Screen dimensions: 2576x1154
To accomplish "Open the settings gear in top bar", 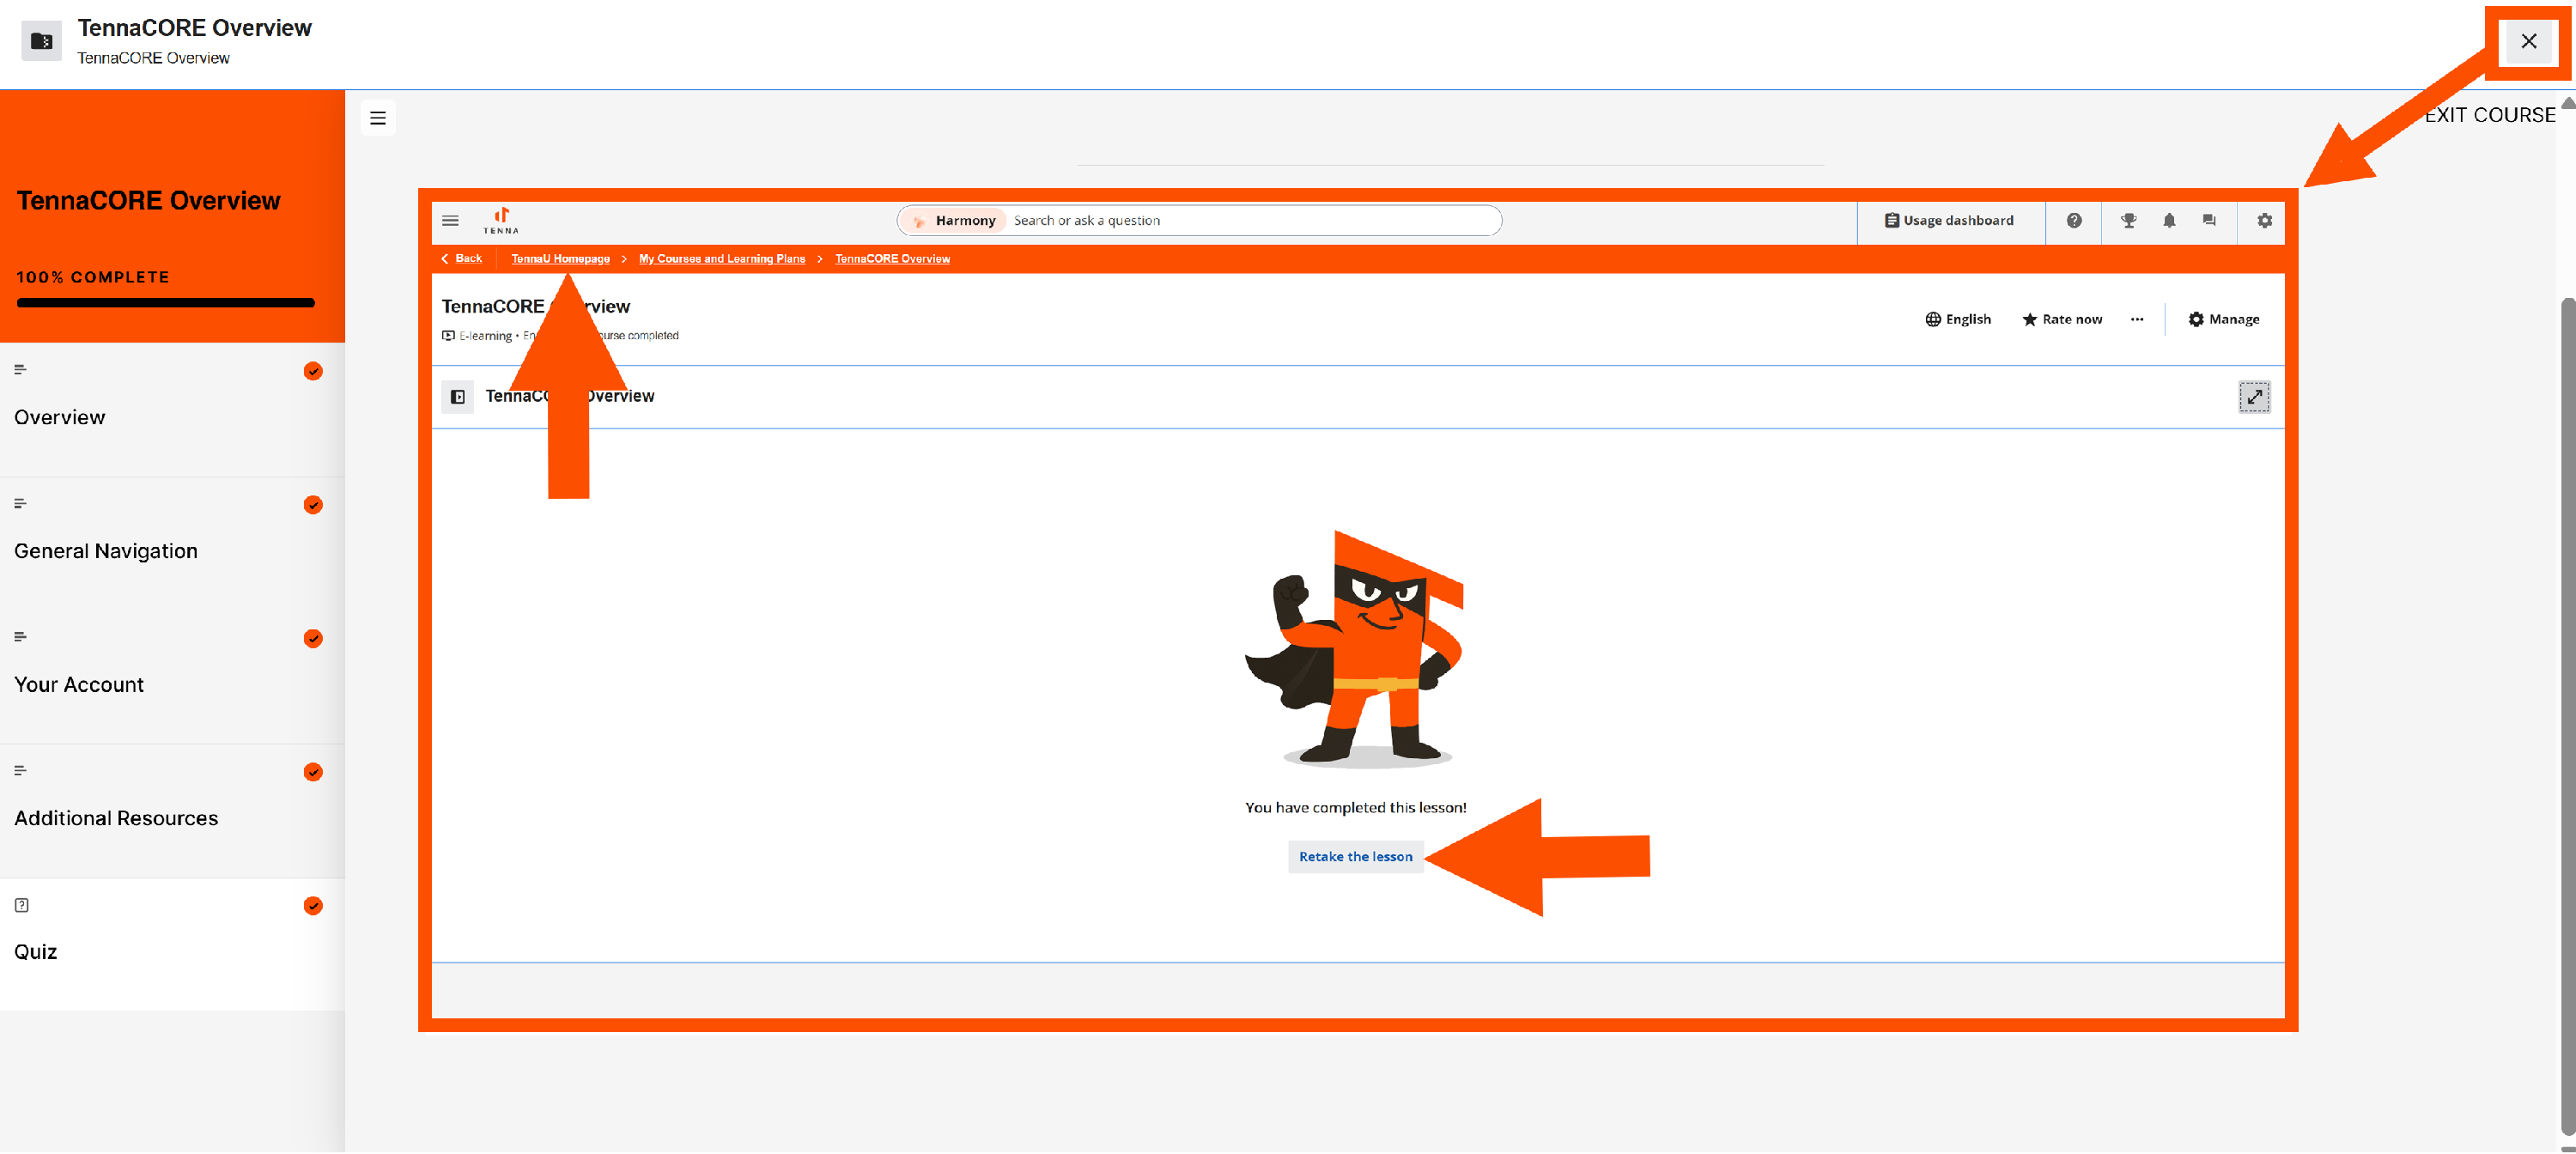I will point(2264,221).
